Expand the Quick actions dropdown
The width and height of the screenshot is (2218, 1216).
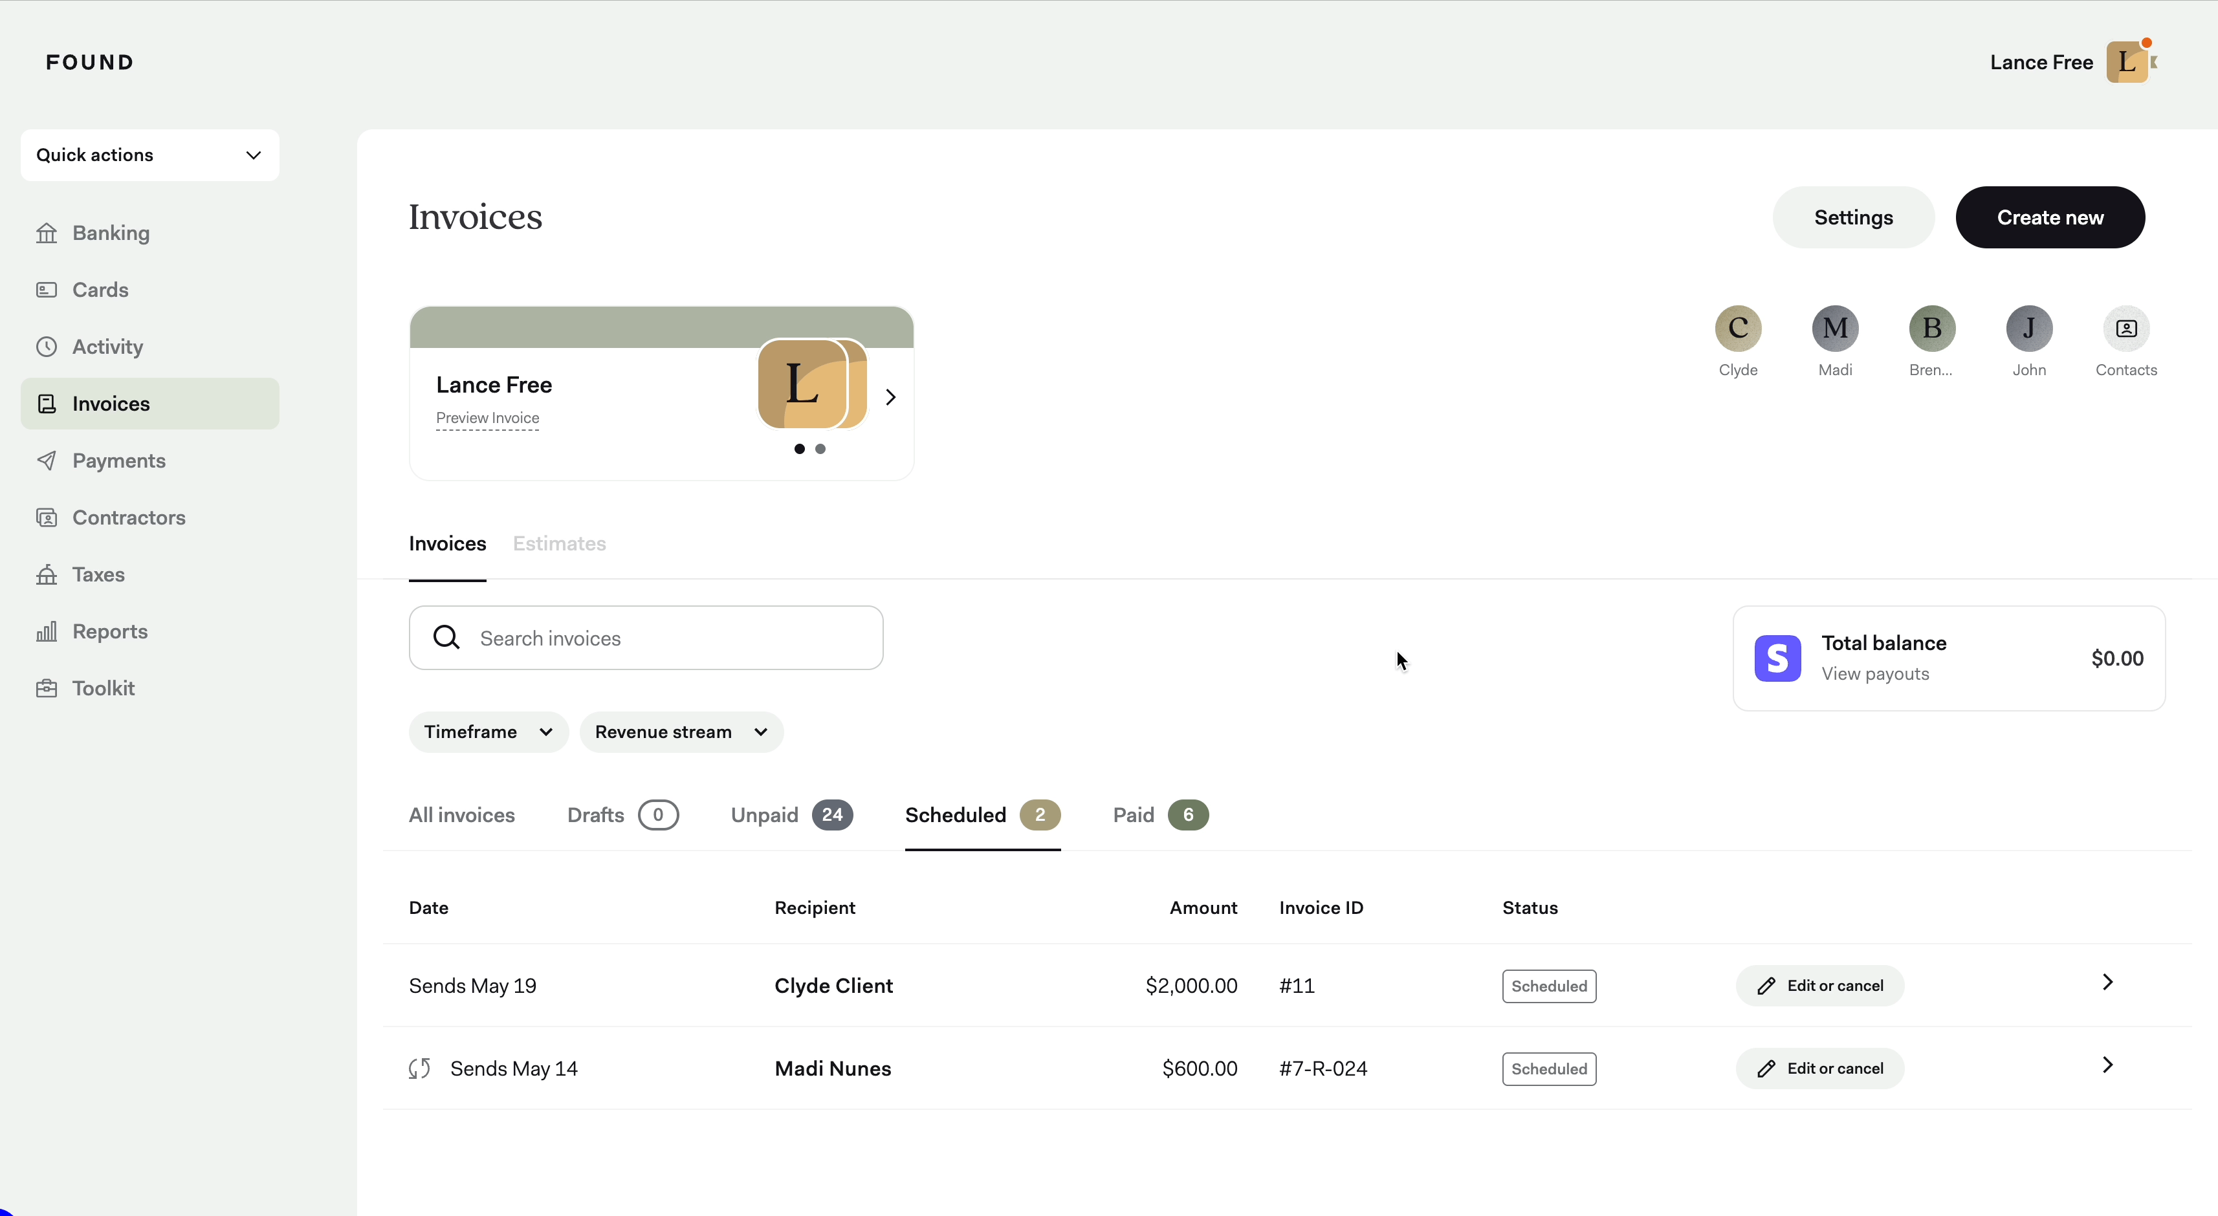pyautogui.click(x=150, y=155)
